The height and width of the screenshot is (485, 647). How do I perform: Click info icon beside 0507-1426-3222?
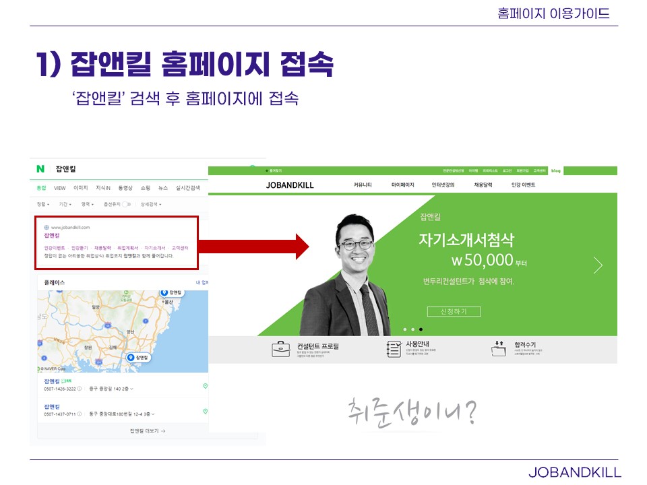click(x=80, y=389)
